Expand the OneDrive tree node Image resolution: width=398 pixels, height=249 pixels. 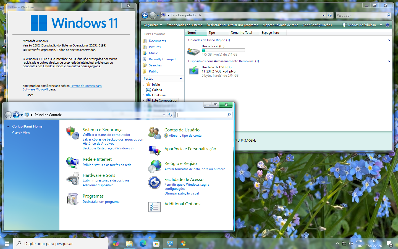(x=144, y=95)
